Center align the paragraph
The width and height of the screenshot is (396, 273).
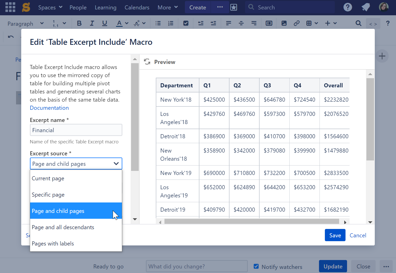coord(241,23)
